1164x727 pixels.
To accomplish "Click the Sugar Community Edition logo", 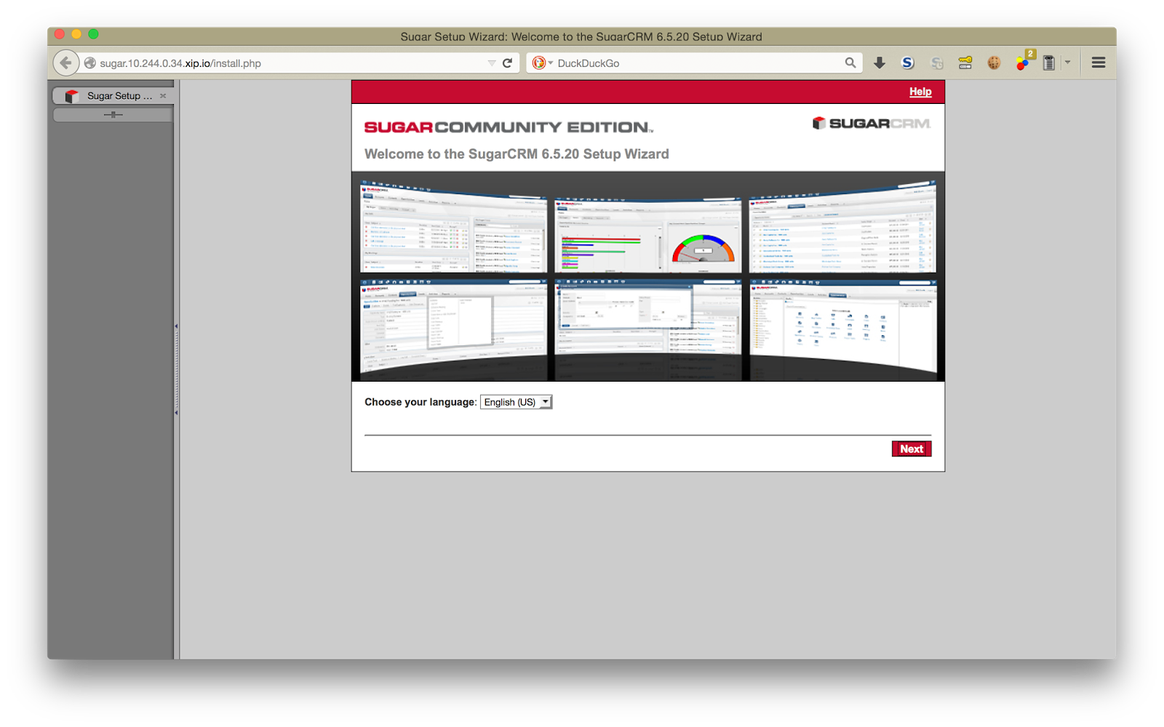I will 509,127.
